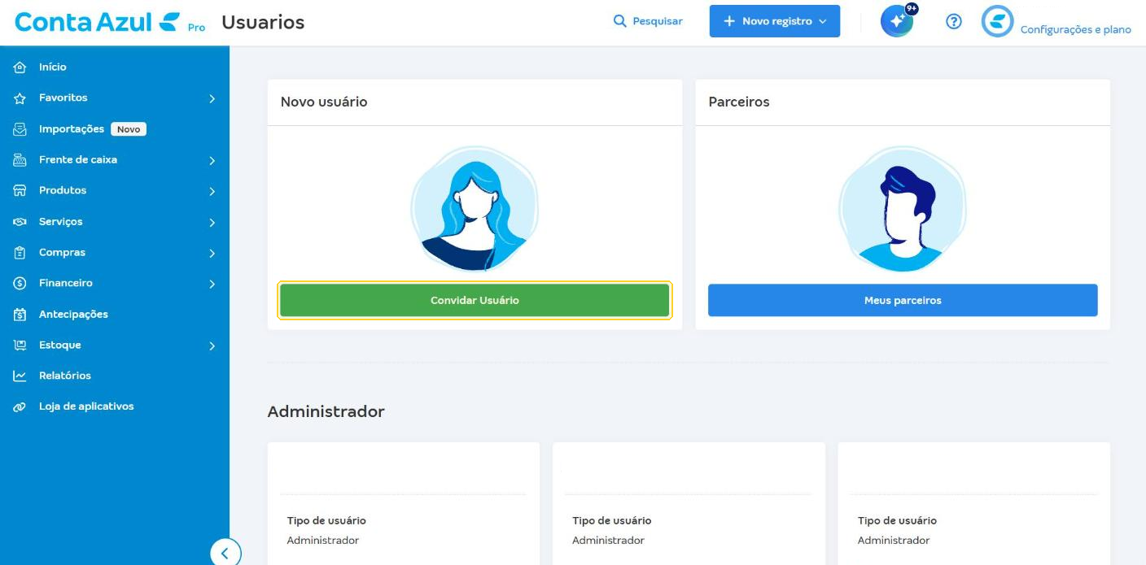1146x565 pixels.
Task: Click the Pesquisar link
Action: (658, 21)
